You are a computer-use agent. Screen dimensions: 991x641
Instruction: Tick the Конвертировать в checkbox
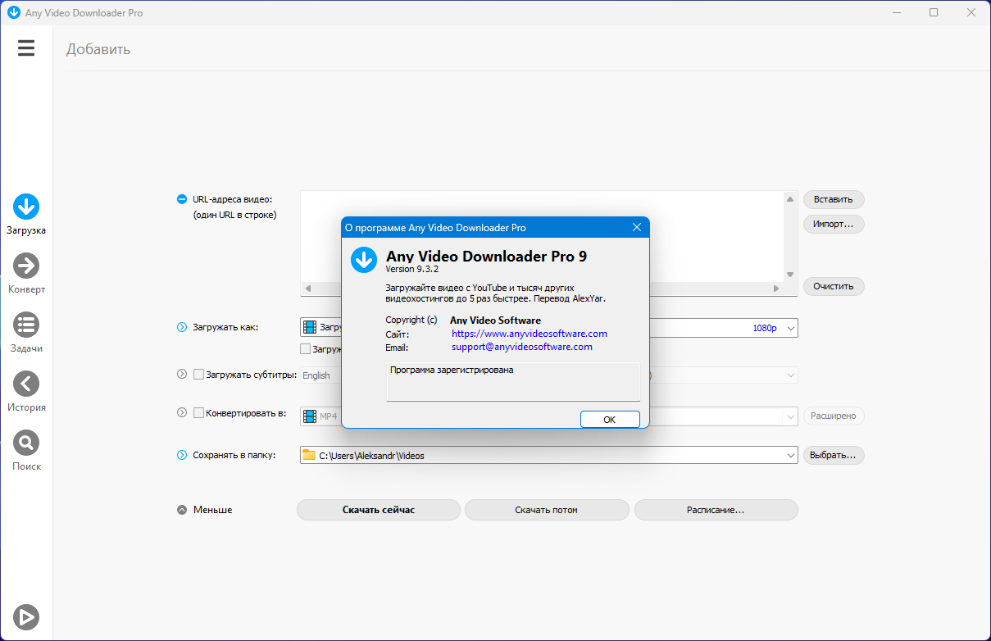point(198,413)
